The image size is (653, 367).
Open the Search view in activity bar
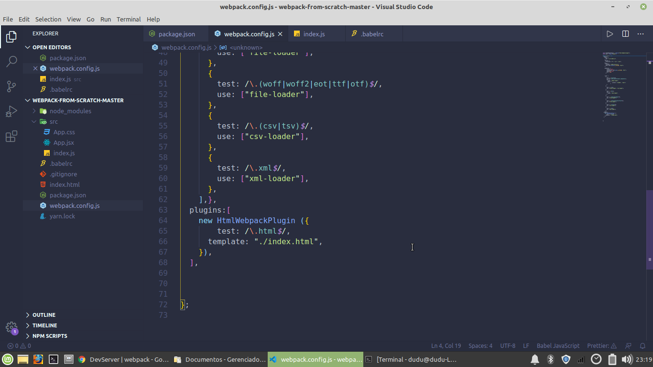pyautogui.click(x=11, y=61)
